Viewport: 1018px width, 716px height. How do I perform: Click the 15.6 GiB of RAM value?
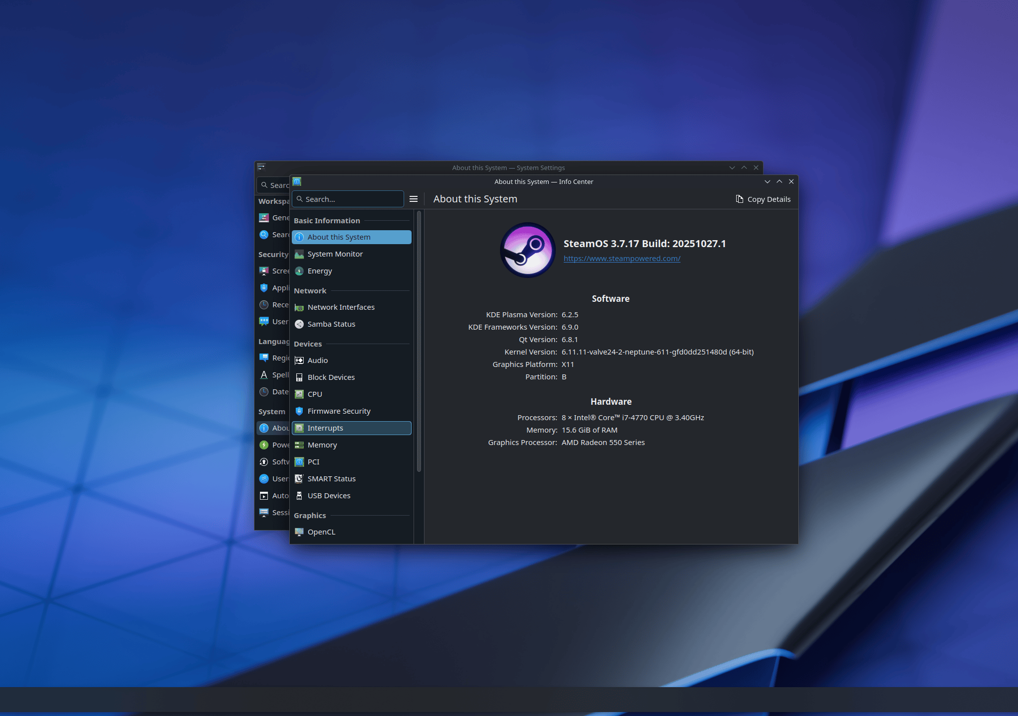pos(590,430)
